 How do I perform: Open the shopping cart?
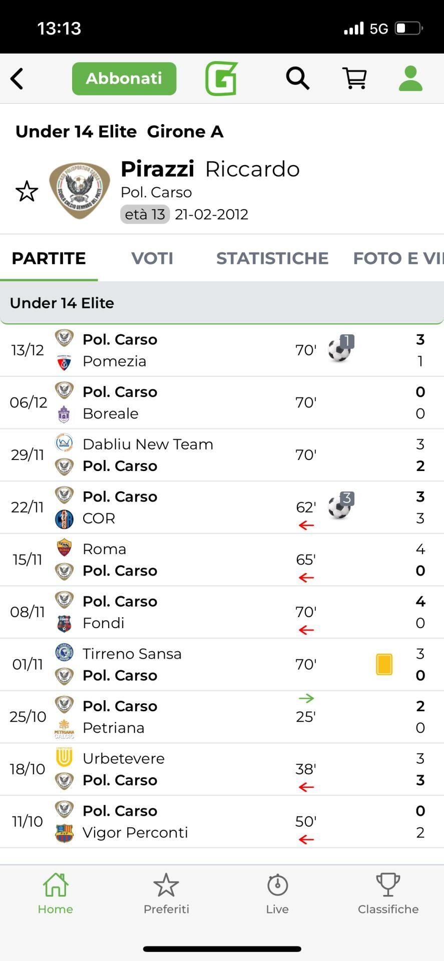coord(354,79)
